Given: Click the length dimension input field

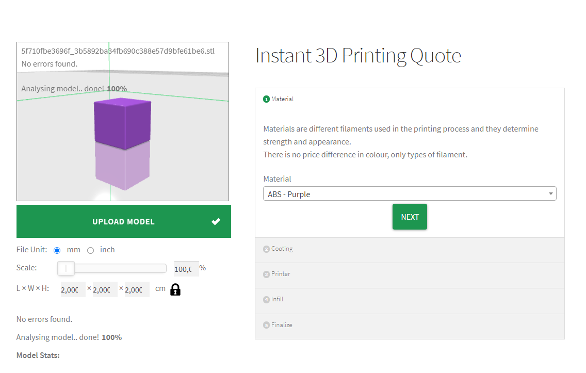Looking at the screenshot, I should [73, 289].
